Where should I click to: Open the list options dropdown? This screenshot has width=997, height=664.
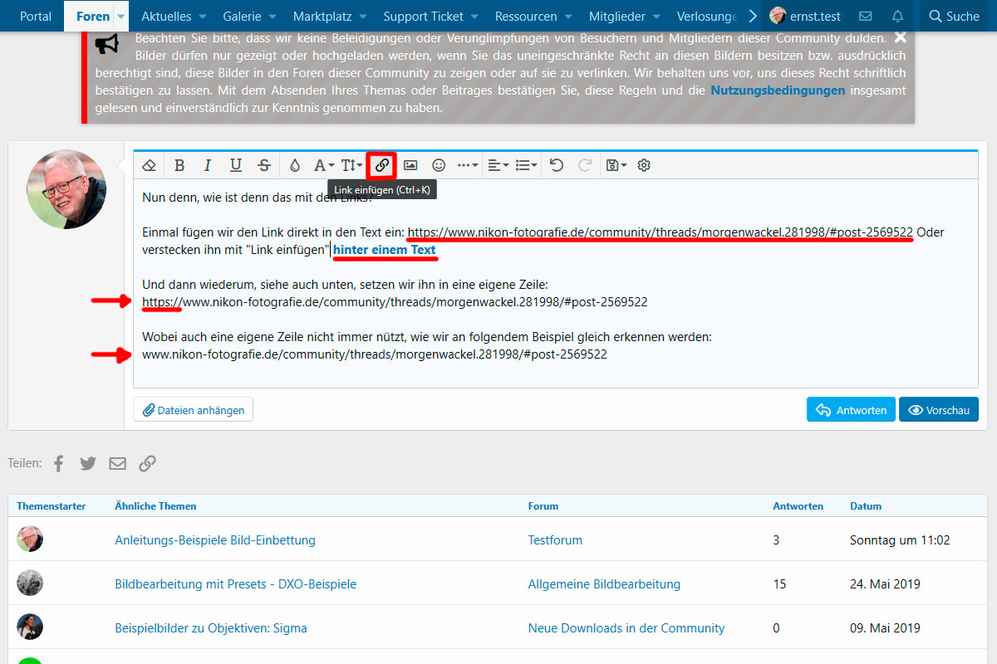pos(526,165)
